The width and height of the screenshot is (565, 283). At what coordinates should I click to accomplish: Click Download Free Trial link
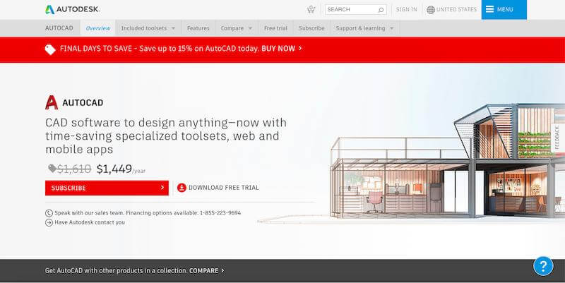pyautogui.click(x=223, y=188)
